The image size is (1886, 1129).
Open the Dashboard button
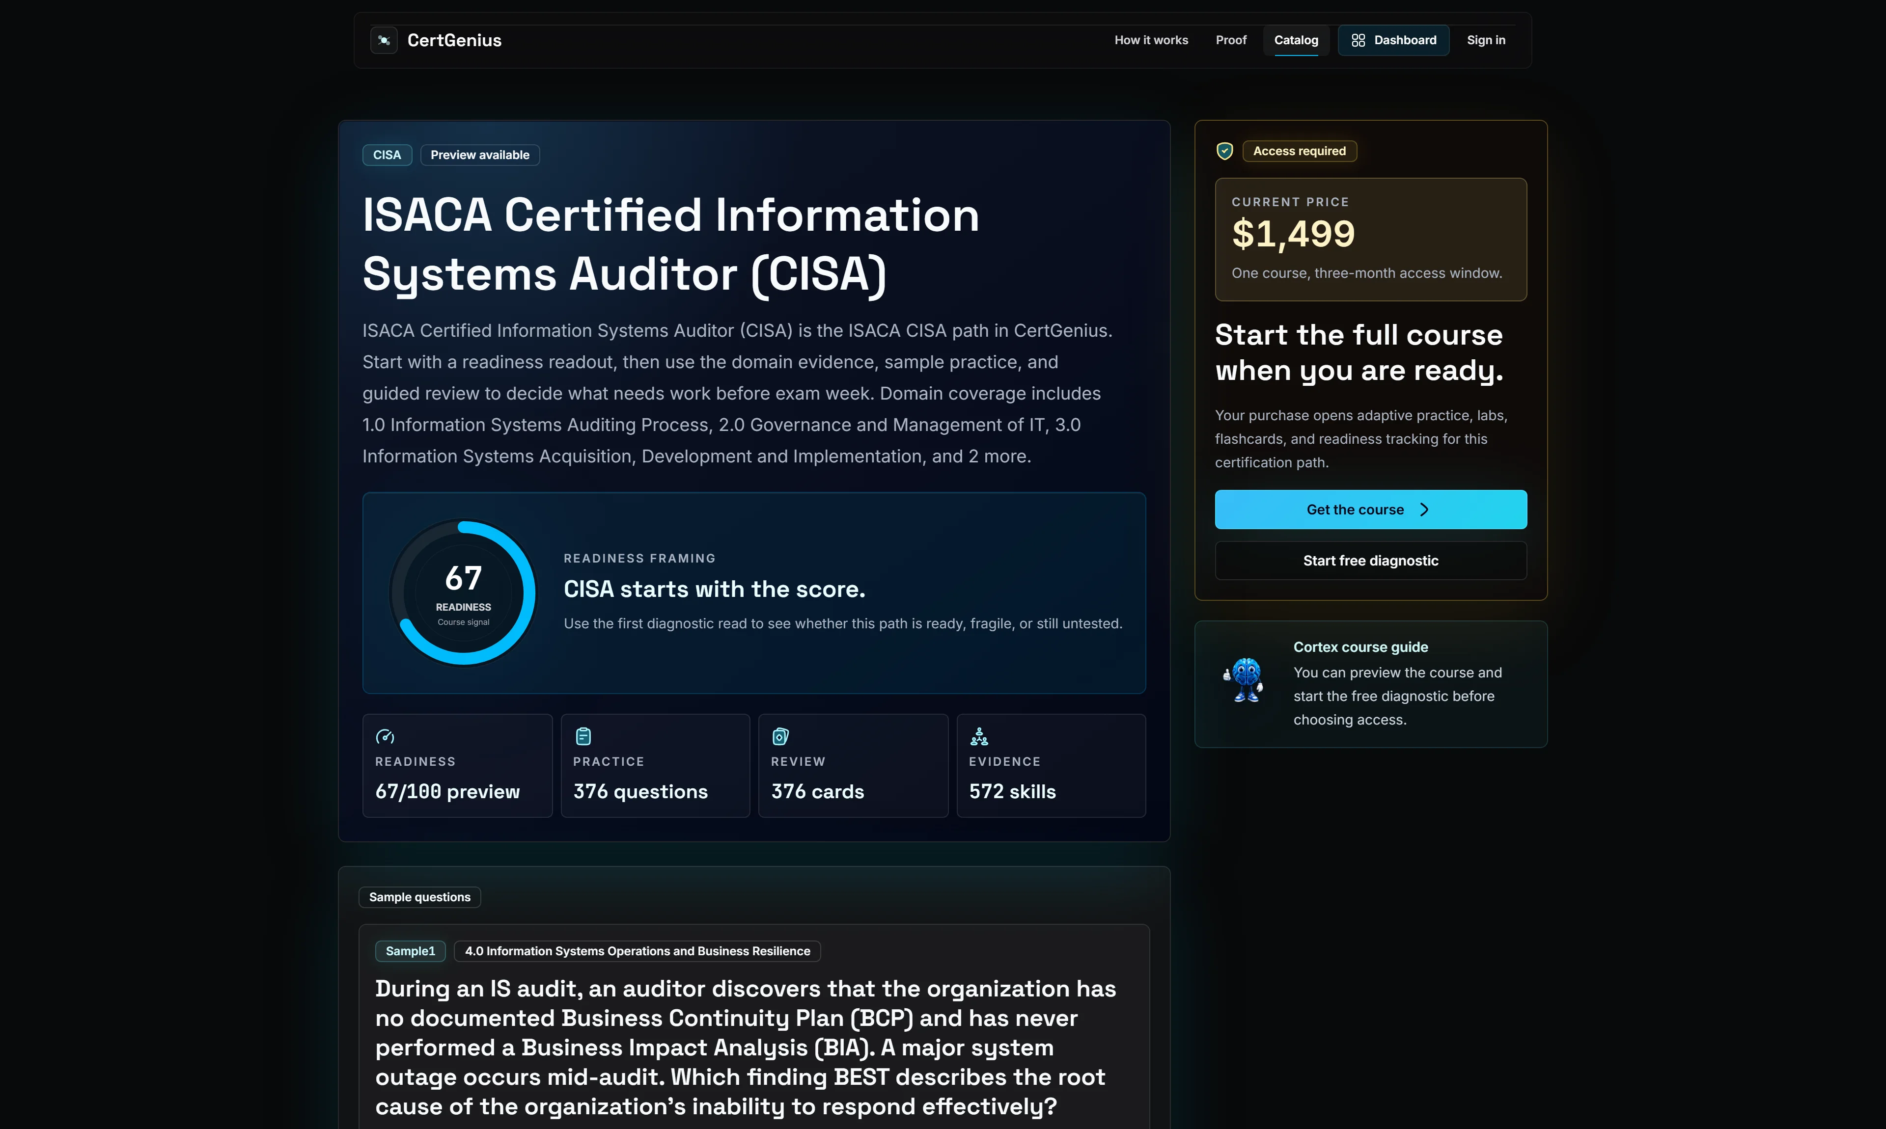click(x=1393, y=40)
